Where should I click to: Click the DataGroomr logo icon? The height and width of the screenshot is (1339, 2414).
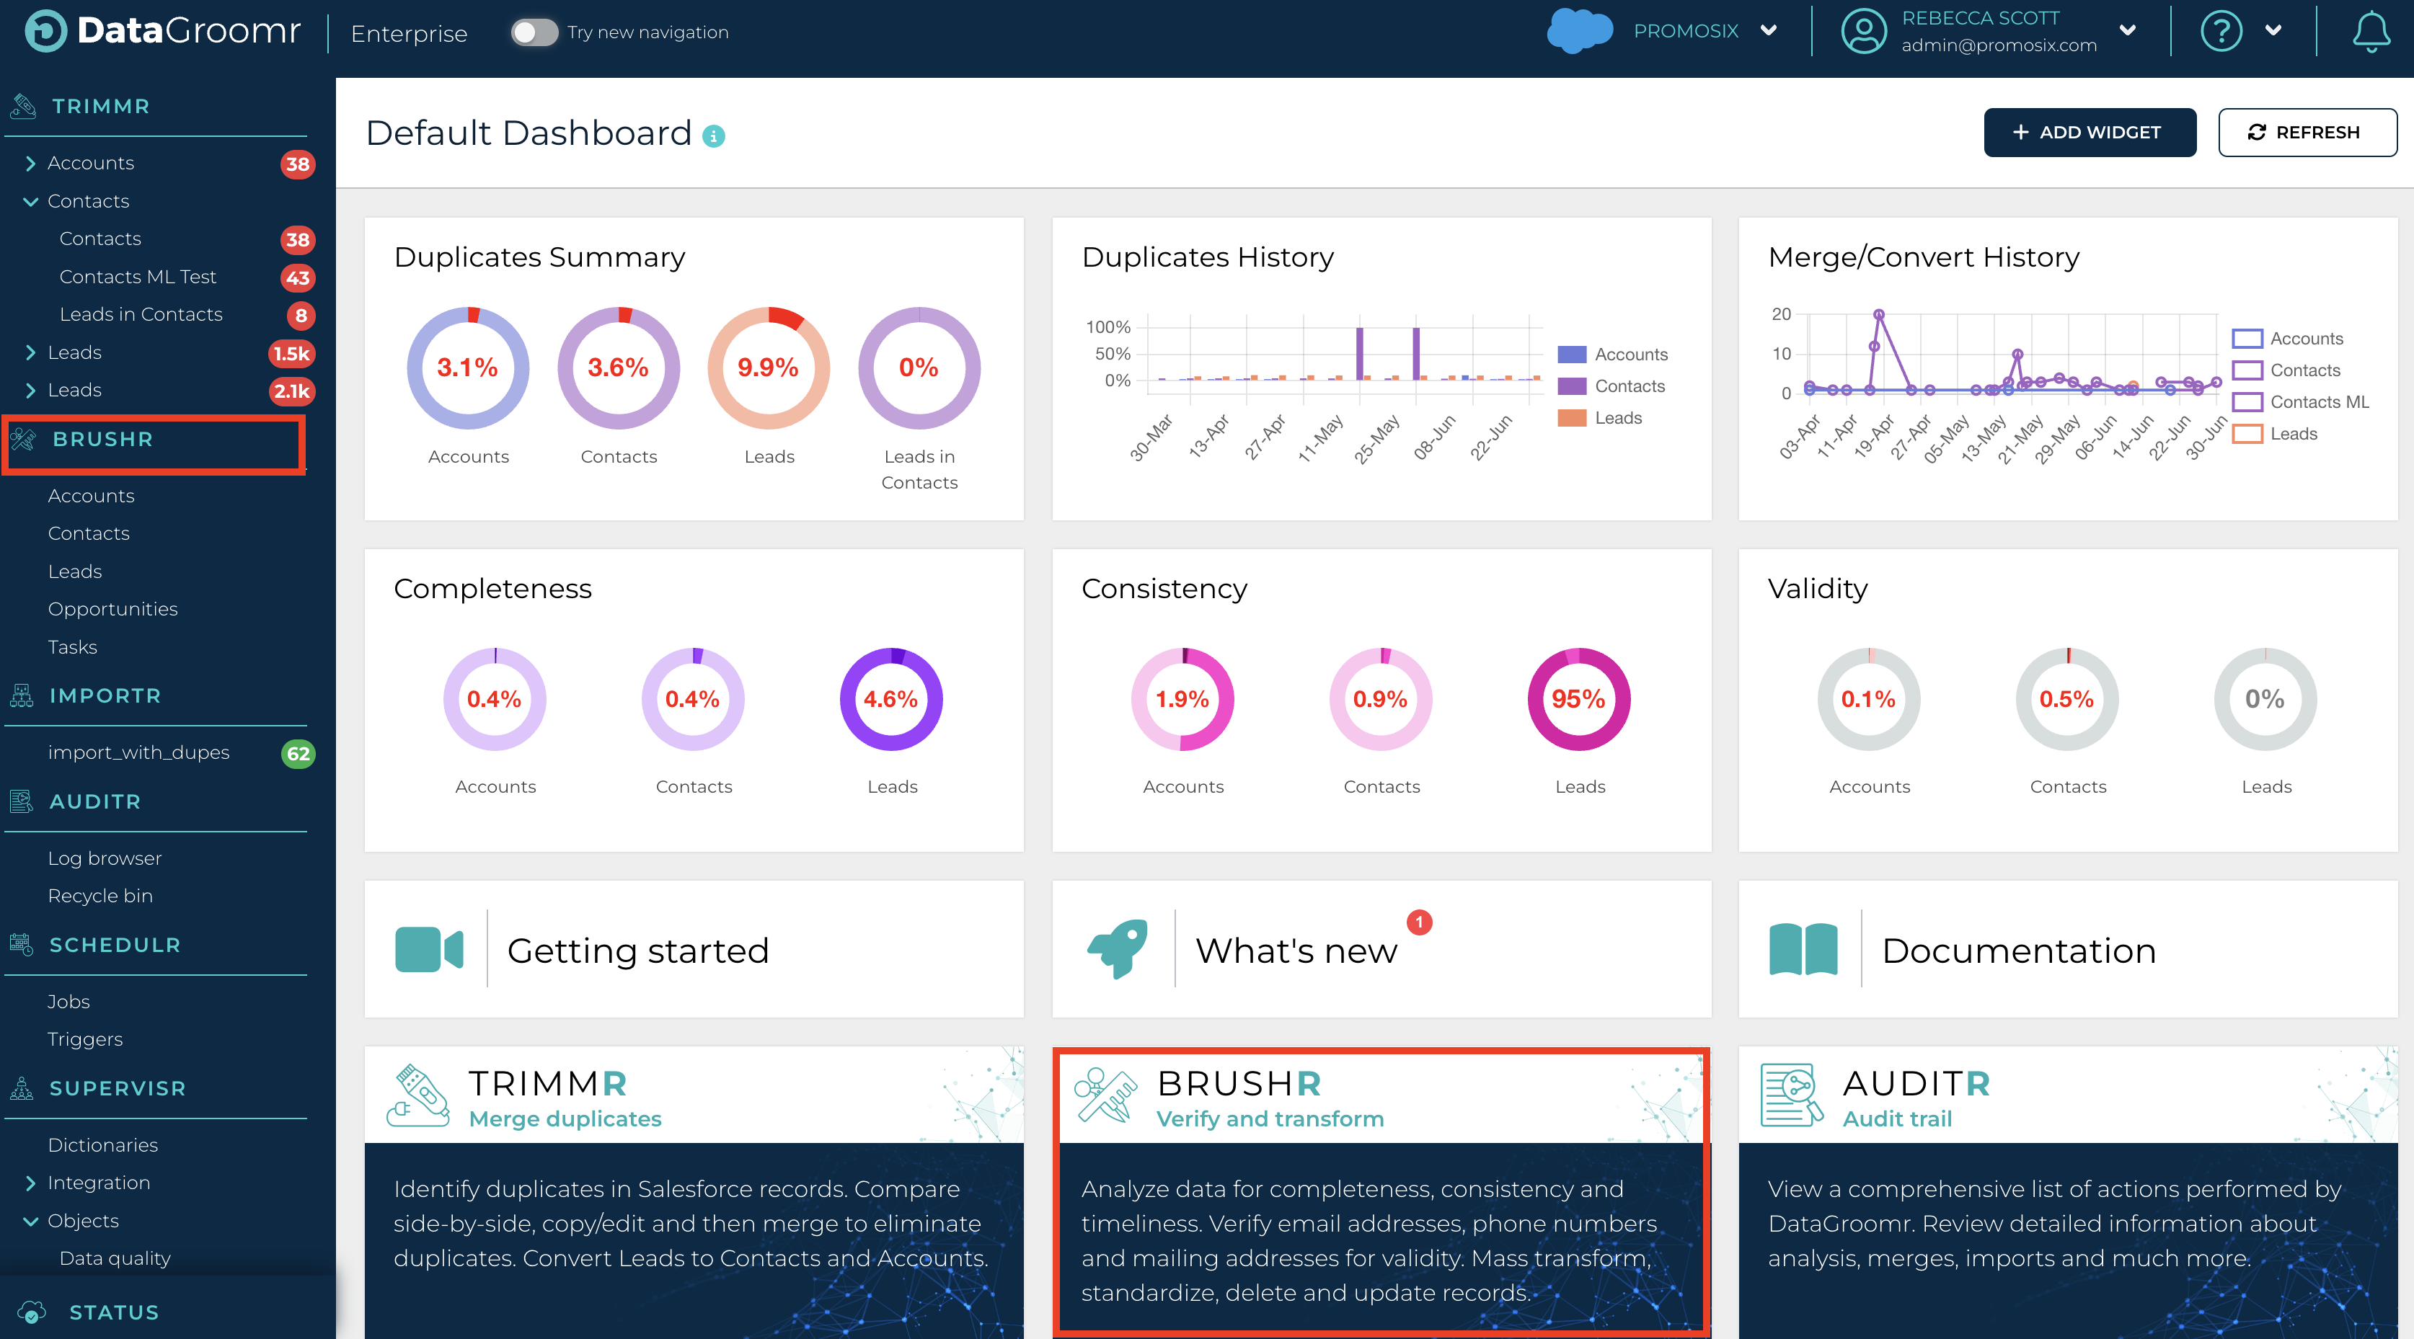45,32
